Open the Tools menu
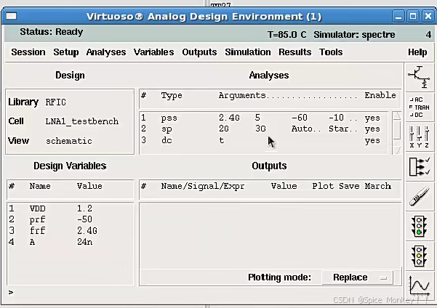This screenshot has height=308, width=437. [331, 52]
